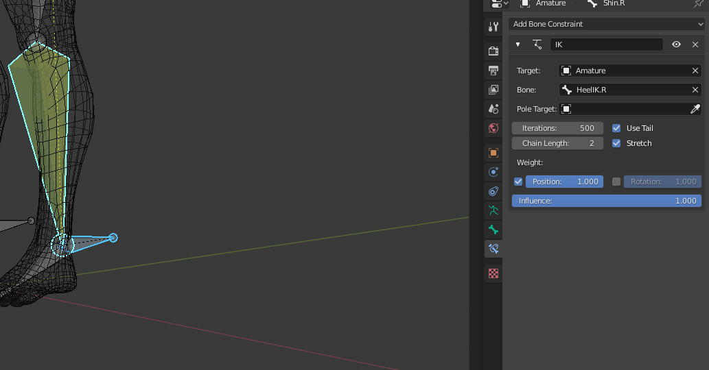709x370 pixels.
Task: Click the Amature object icon in breadcrumb
Action: pyautogui.click(x=524, y=3)
